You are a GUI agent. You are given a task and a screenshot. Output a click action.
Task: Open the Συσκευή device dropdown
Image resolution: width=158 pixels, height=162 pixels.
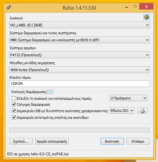point(79,25)
